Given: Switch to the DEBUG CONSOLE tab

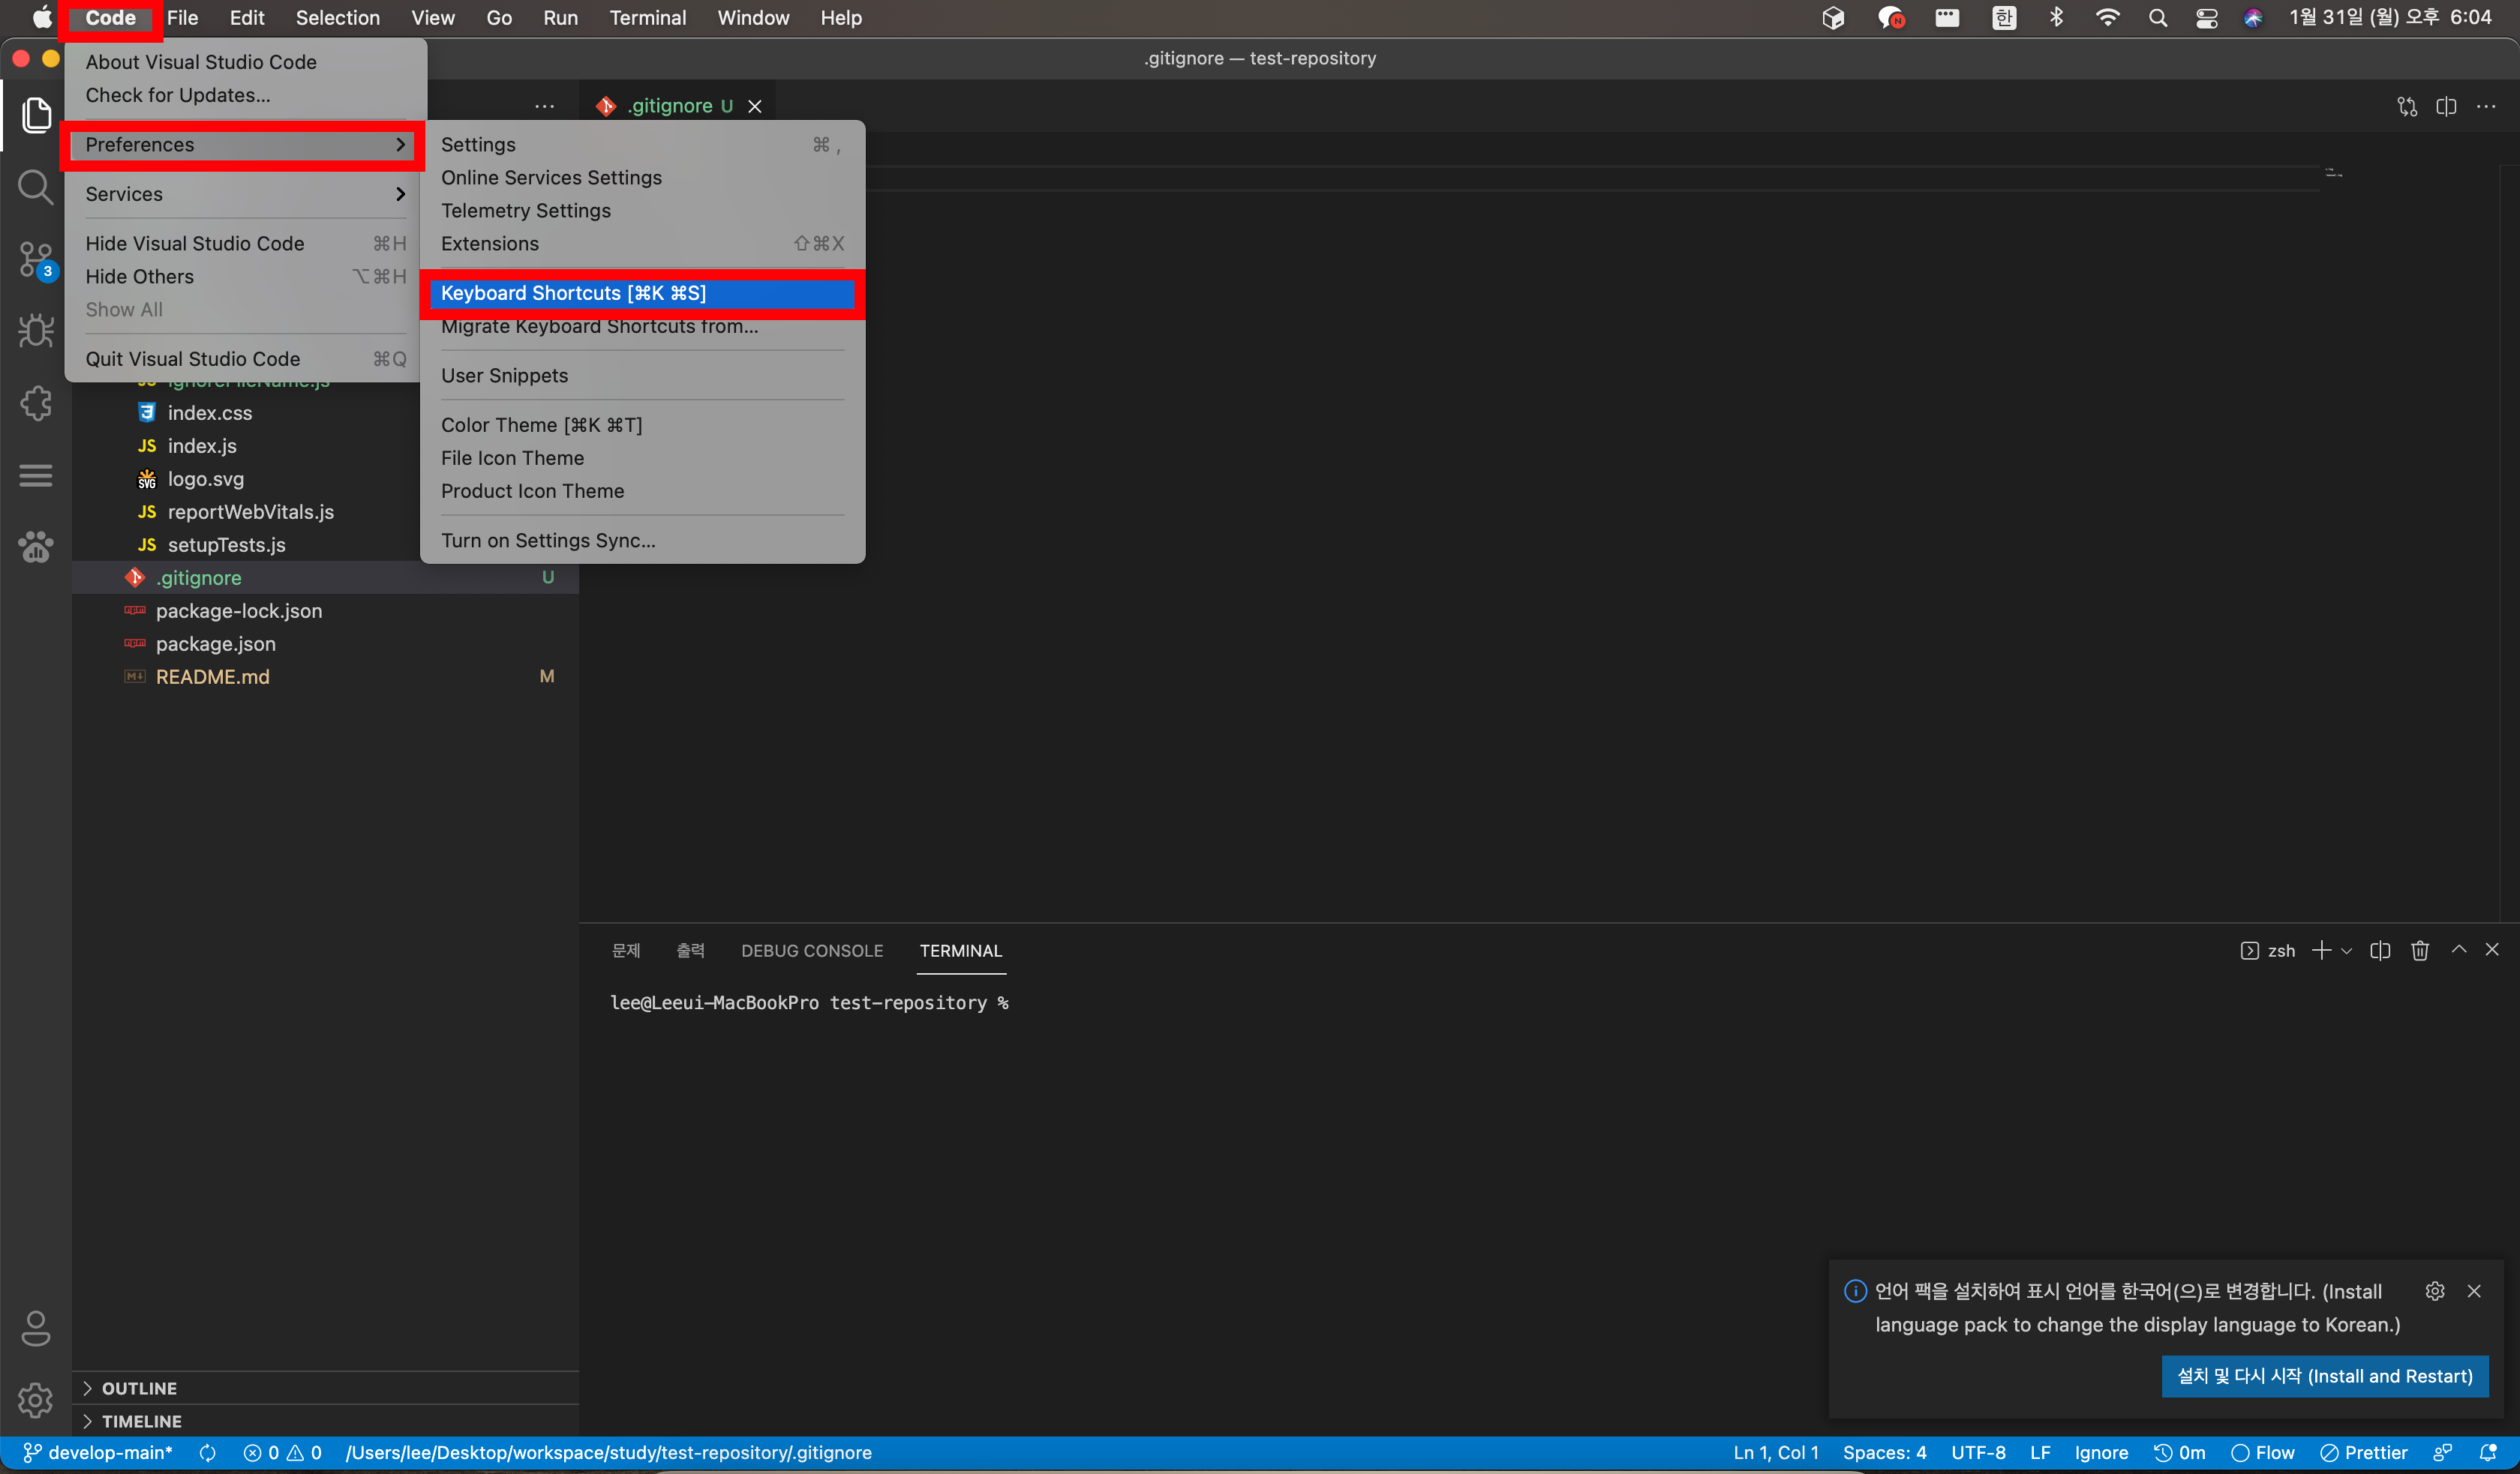Looking at the screenshot, I should click(811, 951).
